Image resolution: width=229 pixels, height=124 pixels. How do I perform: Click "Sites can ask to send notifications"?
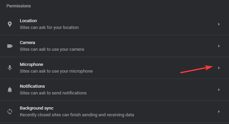[x=53, y=93]
